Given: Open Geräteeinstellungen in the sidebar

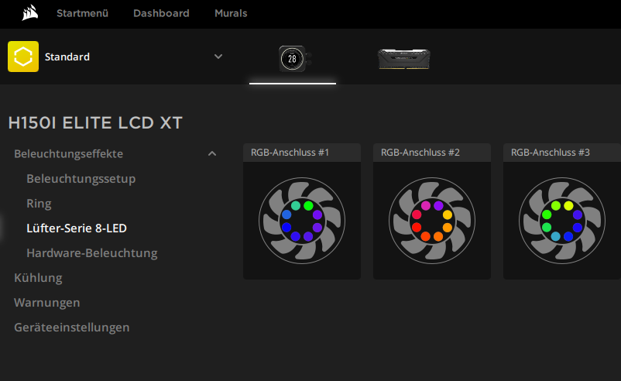Looking at the screenshot, I should [72, 328].
